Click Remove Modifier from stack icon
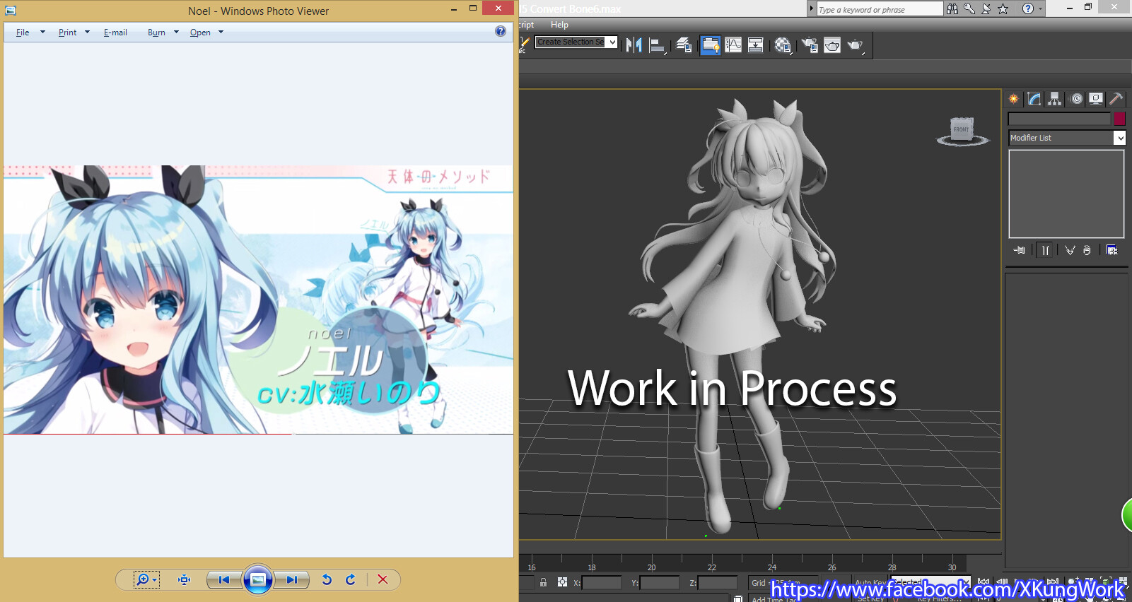Image resolution: width=1132 pixels, height=602 pixels. coord(1087,250)
